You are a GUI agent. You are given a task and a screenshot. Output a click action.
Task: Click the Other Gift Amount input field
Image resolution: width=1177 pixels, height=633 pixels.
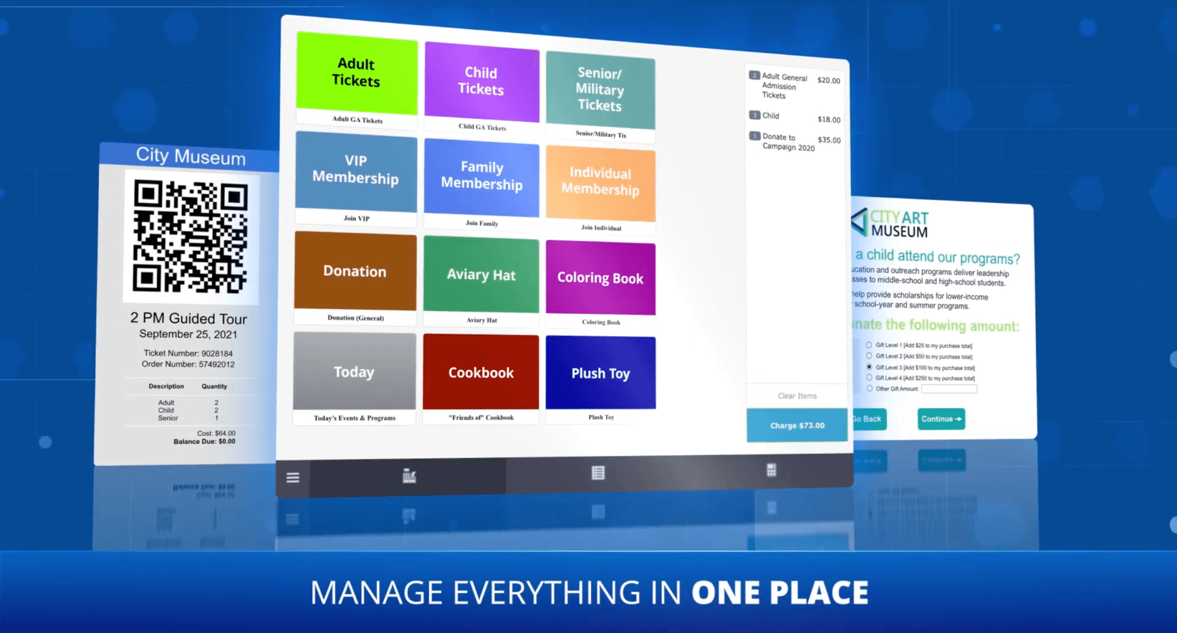pyautogui.click(x=949, y=389)
